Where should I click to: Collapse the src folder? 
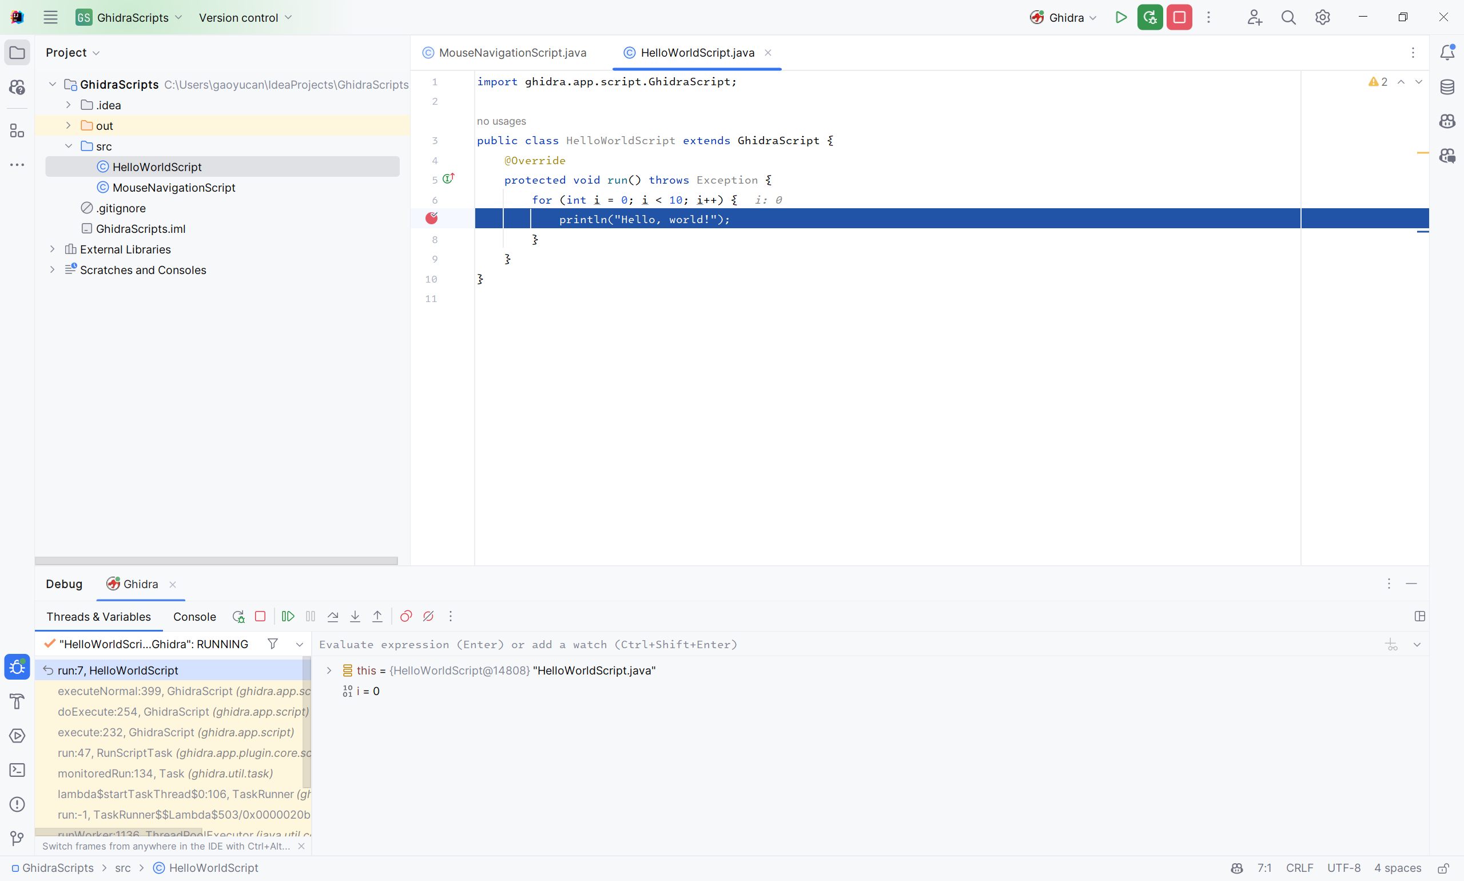[68, 146]
